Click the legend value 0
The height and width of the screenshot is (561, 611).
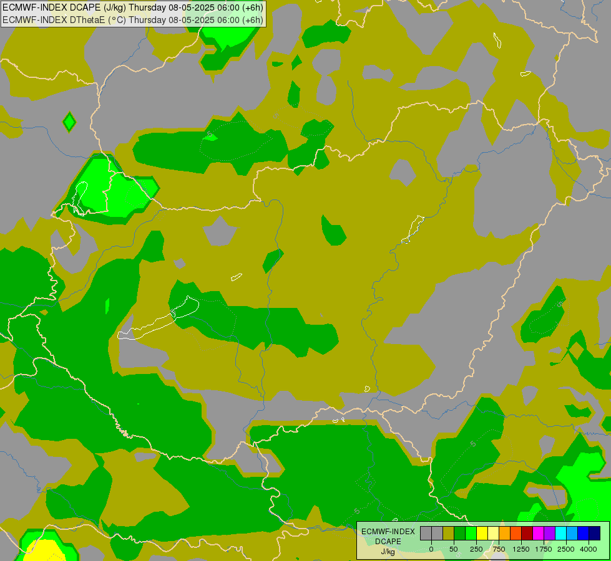tap(431, 549)
